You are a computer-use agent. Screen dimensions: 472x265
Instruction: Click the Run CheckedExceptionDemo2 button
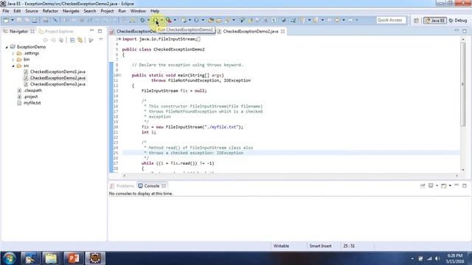point(156,20)
